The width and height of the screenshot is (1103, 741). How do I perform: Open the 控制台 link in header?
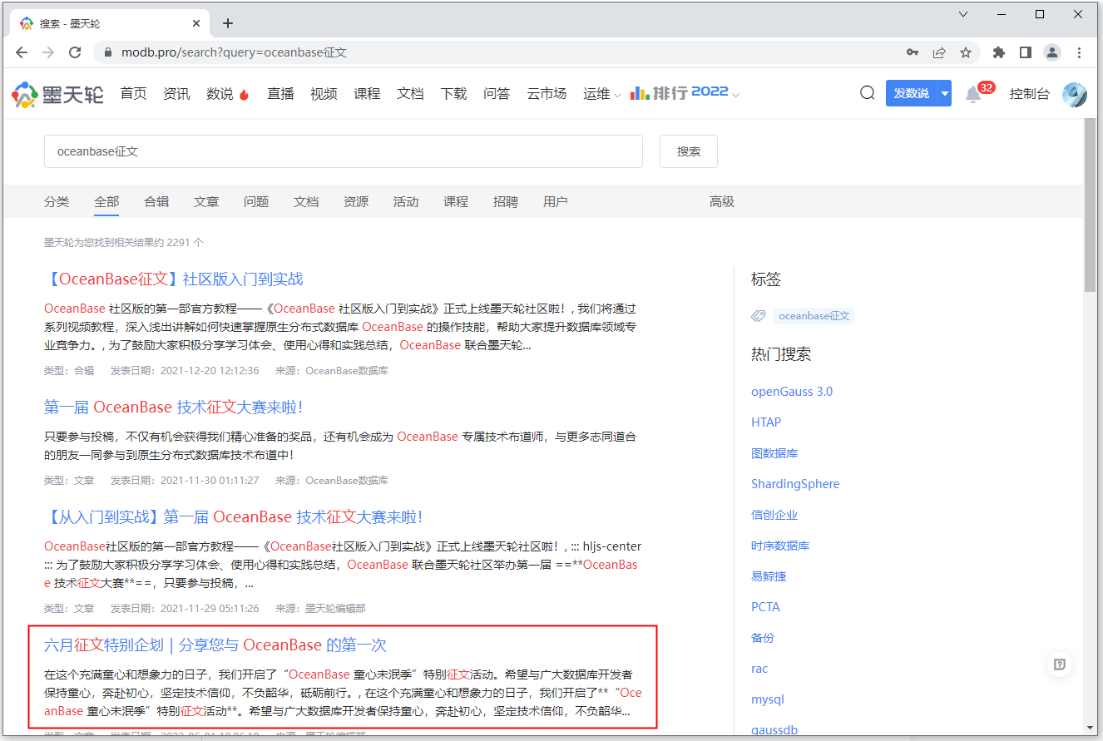1030,94
